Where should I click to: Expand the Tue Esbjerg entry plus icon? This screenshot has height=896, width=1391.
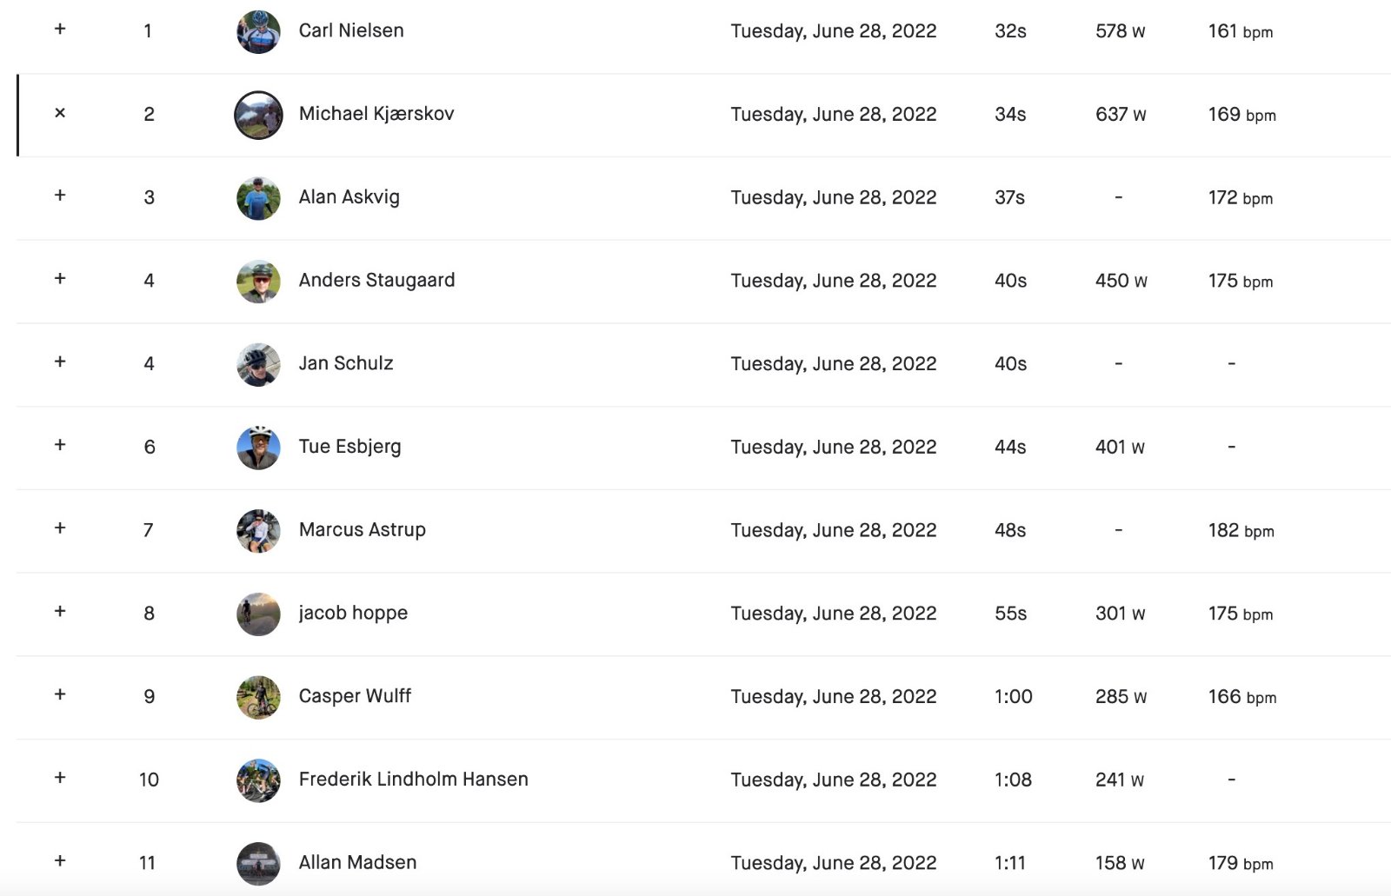click(x=60, y=445)
